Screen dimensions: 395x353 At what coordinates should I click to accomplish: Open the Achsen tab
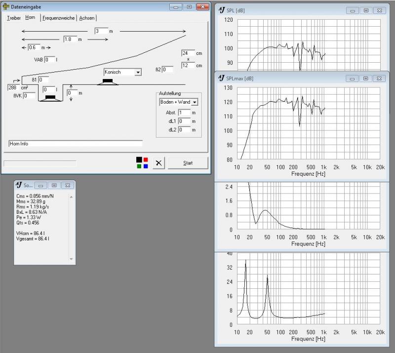[87, 18]
